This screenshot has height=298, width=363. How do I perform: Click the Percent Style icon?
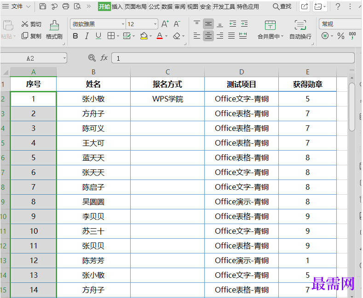341,36
